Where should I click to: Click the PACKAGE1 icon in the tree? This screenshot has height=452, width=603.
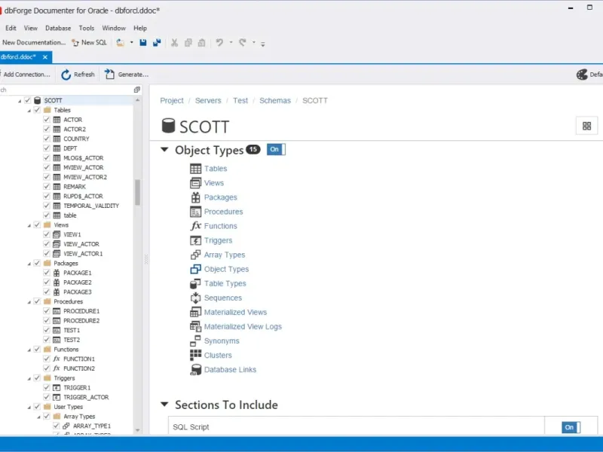[x=57, y=273]
